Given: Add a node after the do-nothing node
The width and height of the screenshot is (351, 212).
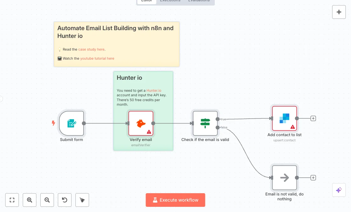Looking at the screenshot, I should 313,178.
